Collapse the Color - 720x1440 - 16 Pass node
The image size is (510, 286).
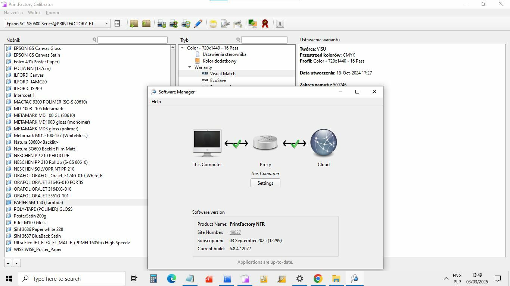click(x=183, y=48)
